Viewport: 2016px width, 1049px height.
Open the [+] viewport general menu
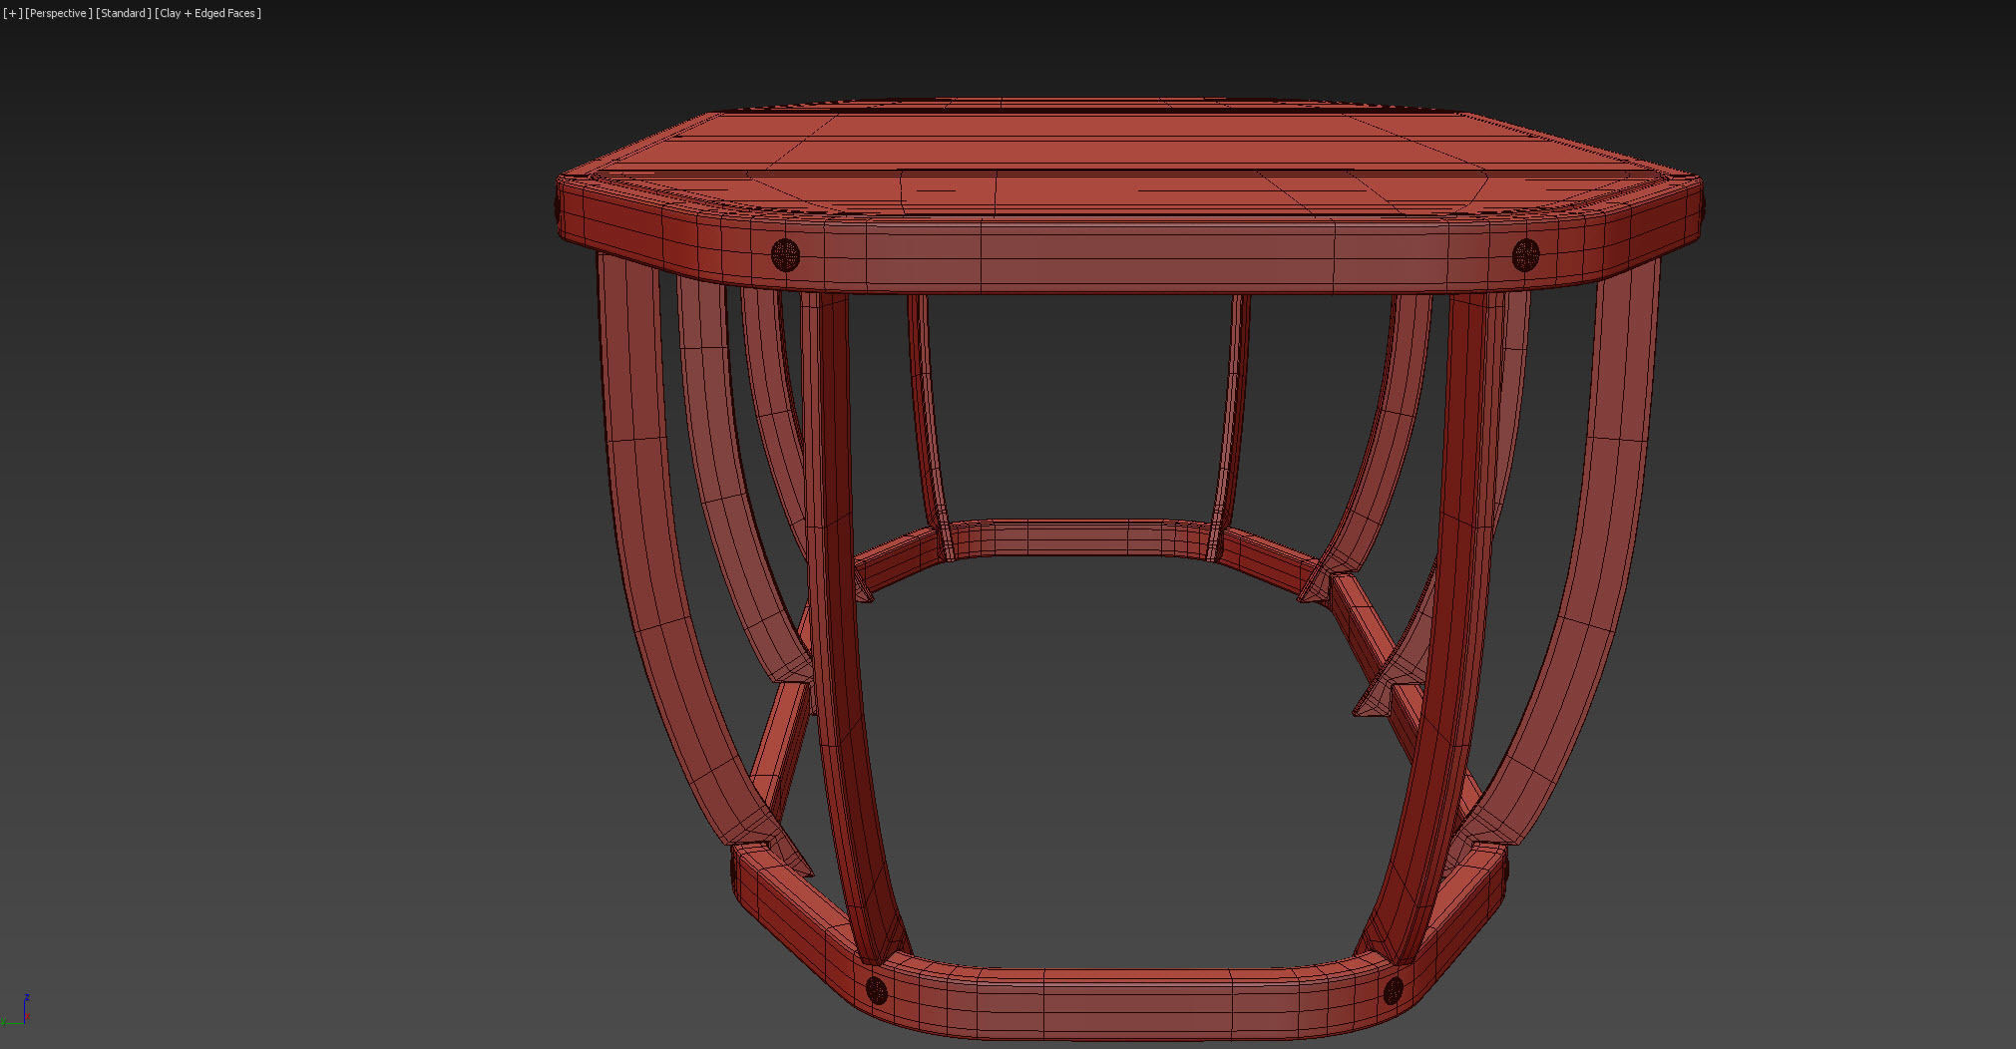12,13
